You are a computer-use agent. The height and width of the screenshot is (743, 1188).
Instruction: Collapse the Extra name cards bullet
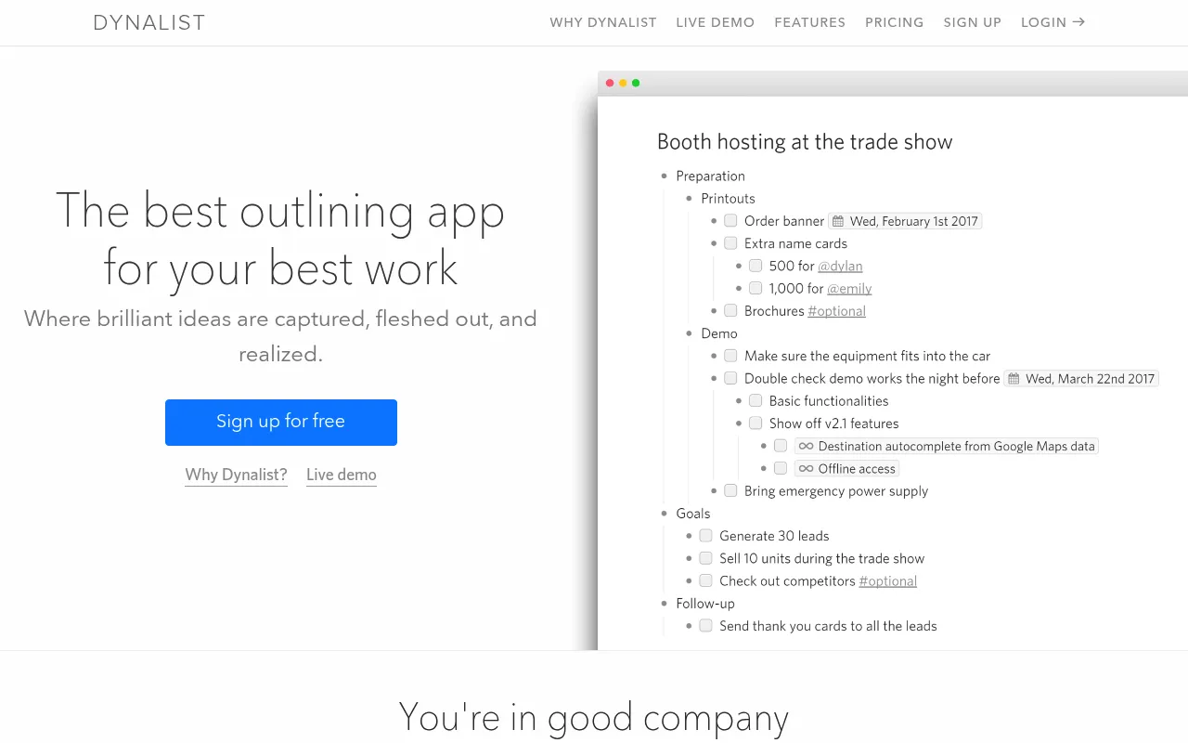click(715, 243)
